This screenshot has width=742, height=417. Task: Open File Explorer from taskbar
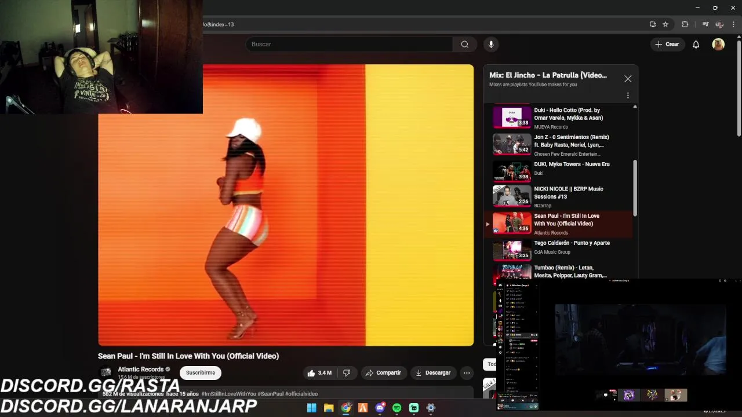pyautogui.click(x=329, y=408)
